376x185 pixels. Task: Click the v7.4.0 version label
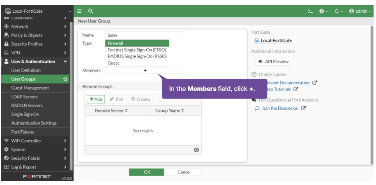click(67, 178)
